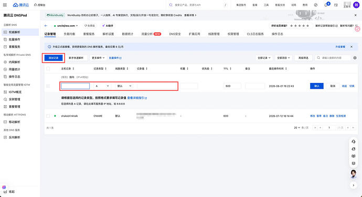Image resolution: width=362 pixels, height=197 pixels.
Task: Switch to 操作日志 tab
Action: click(278, 34)
